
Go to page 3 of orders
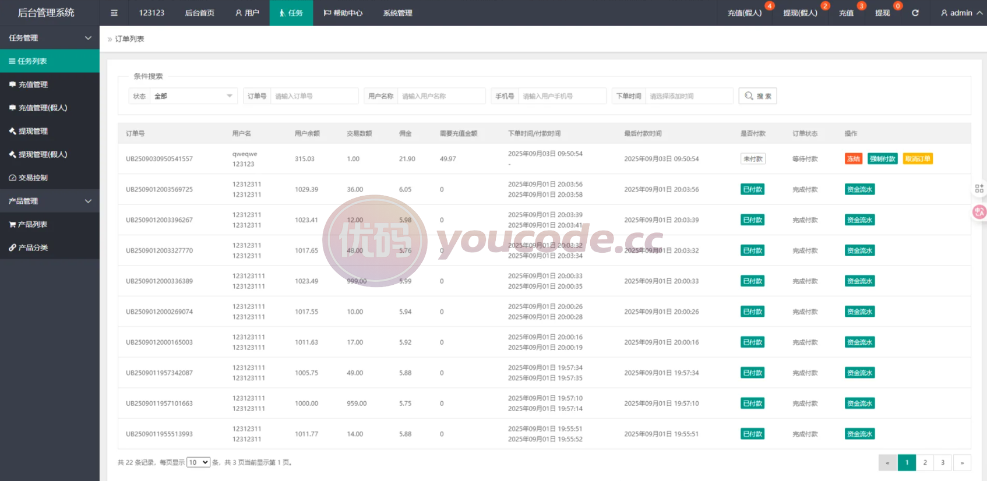click(943, 462)
